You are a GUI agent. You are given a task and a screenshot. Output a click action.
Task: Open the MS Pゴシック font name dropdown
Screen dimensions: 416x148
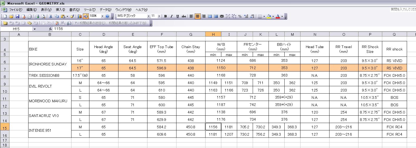[149, 16]
